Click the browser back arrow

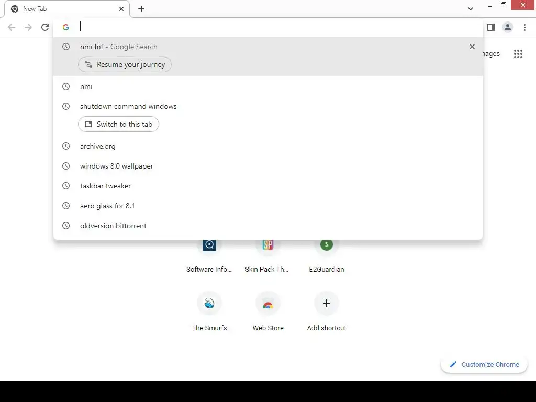[12, 27]
